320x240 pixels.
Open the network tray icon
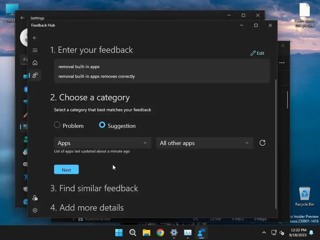274,232
